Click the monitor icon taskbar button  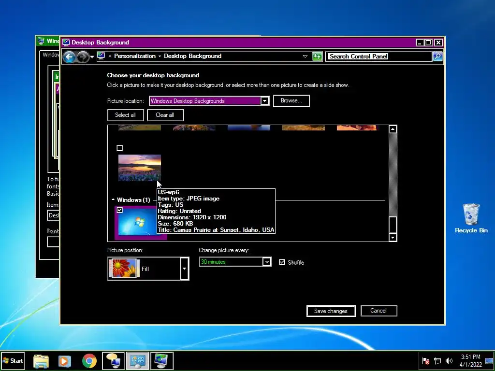pos(162,361)
